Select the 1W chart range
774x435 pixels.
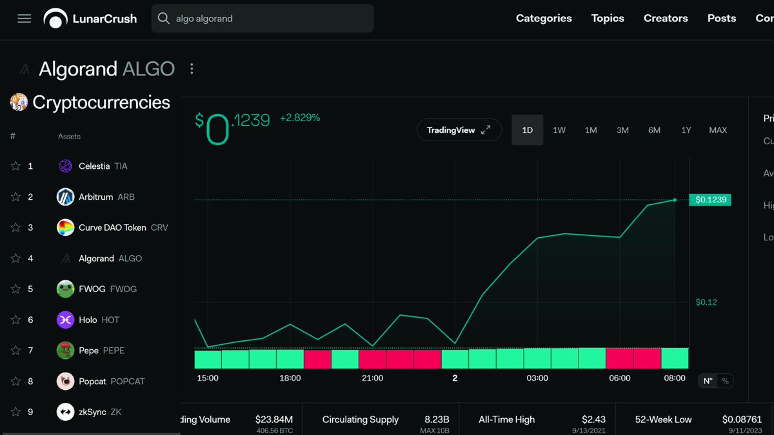[x=559, y=130]
